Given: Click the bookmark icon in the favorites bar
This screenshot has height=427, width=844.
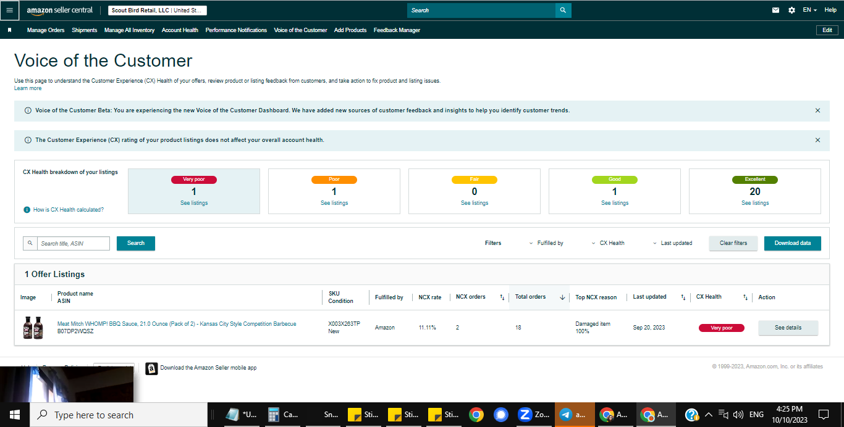Looking at the screenshot, I should (9, 30).
